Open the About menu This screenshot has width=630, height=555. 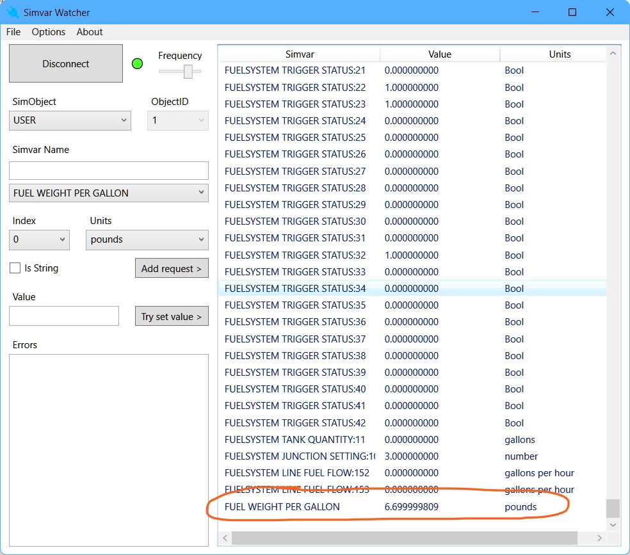click(x=90, y=32)
